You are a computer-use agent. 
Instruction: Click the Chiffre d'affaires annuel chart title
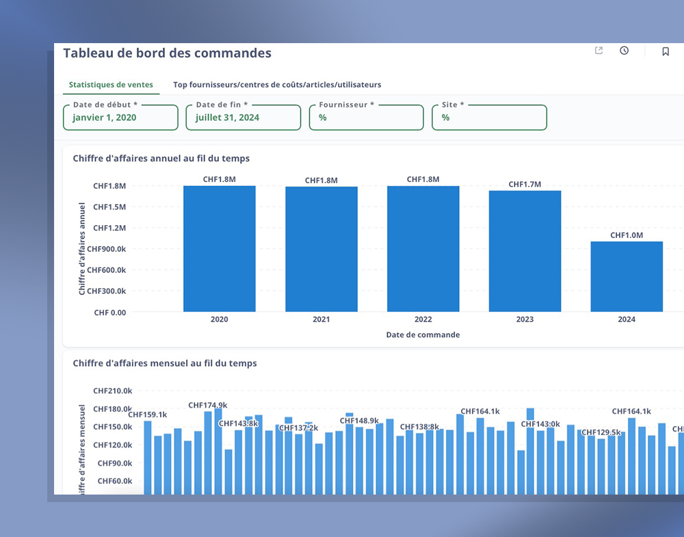click(x=161, y=158)
